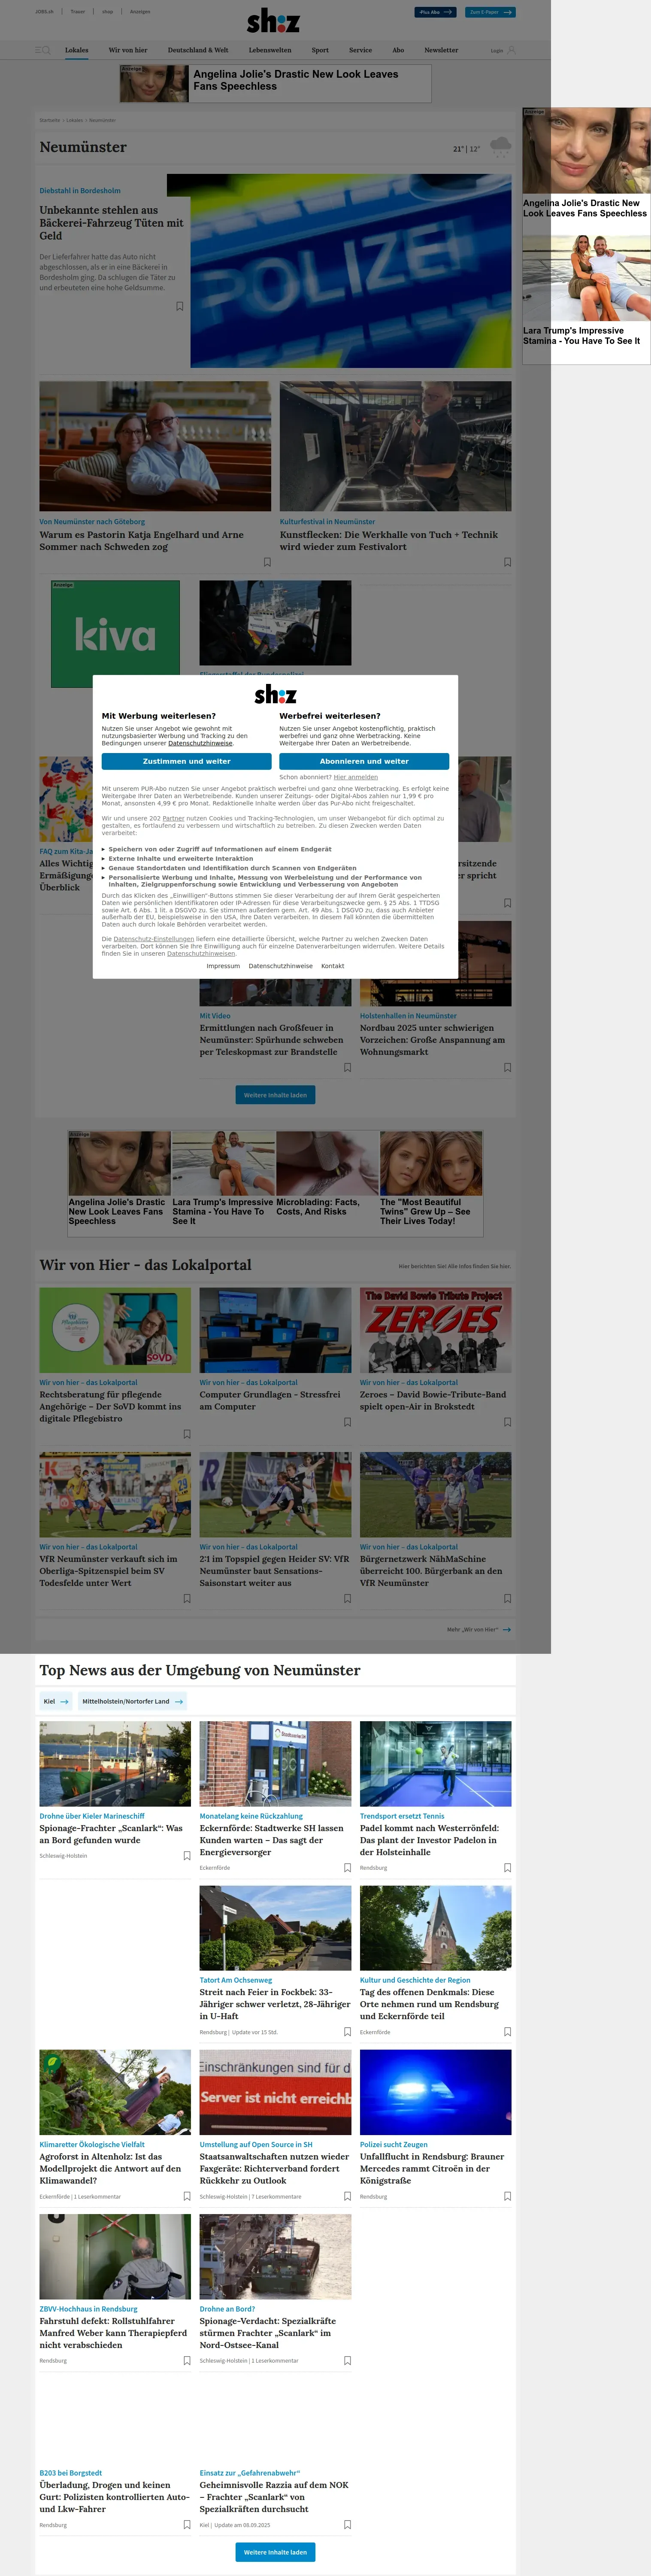
Task: Open the 'Datenschutz-Einstellungen' link
Action: [x=154, y=939]
